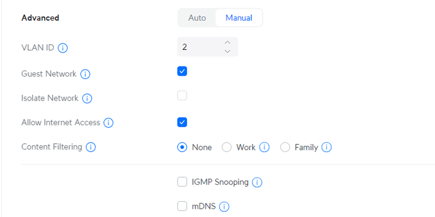Select the Manual advanced option

pyautogui.click(x=239, y=18)
